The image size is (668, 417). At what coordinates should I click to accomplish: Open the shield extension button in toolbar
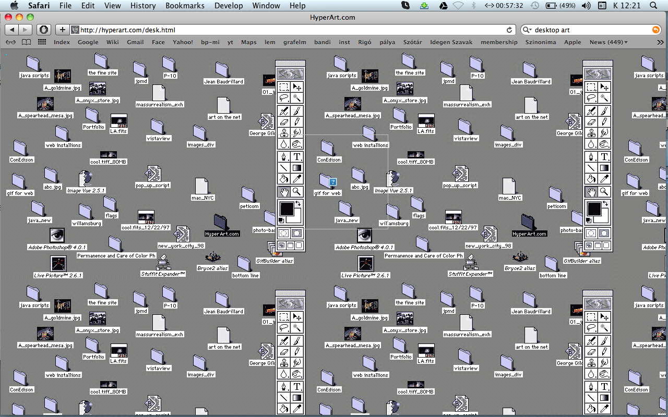(x=44, y=30)
